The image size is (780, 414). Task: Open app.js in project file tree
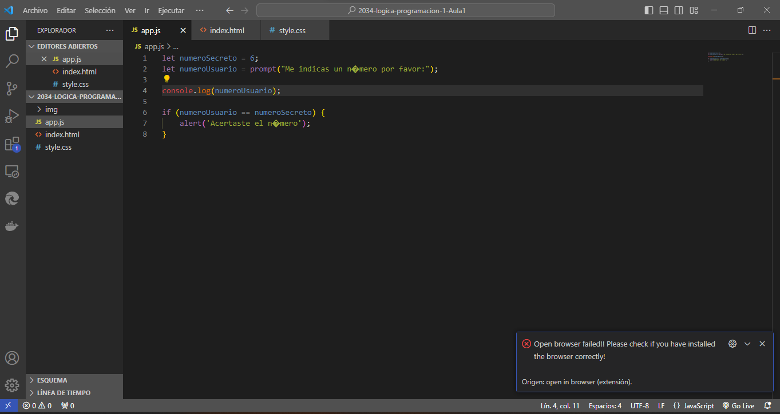point(75,122)
